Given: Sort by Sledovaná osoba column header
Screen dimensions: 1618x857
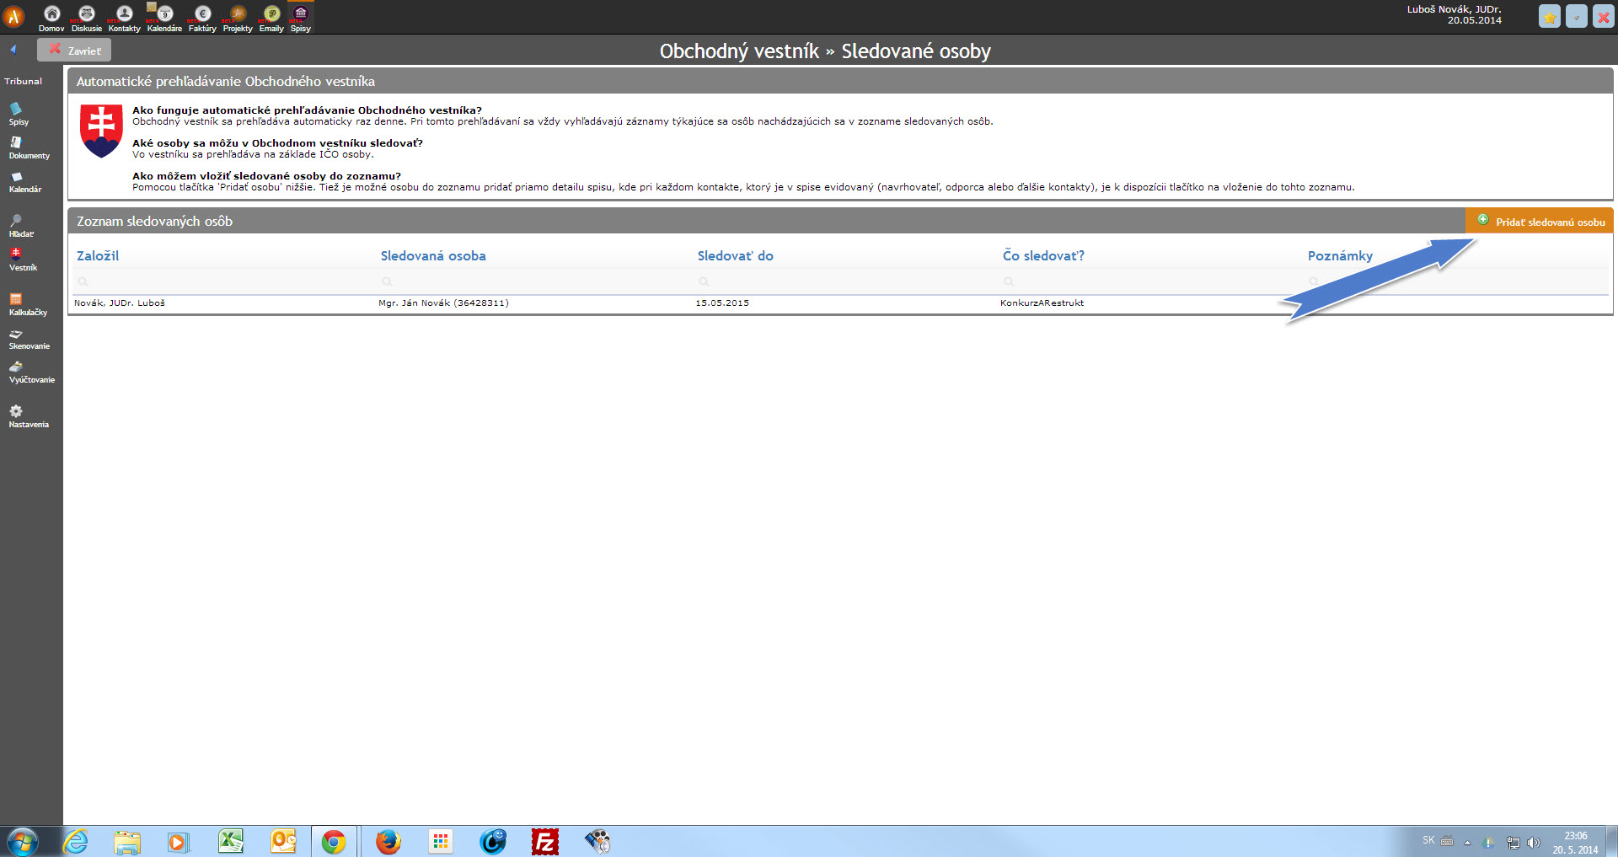Looking at the screenshot, I should (433, 255).
